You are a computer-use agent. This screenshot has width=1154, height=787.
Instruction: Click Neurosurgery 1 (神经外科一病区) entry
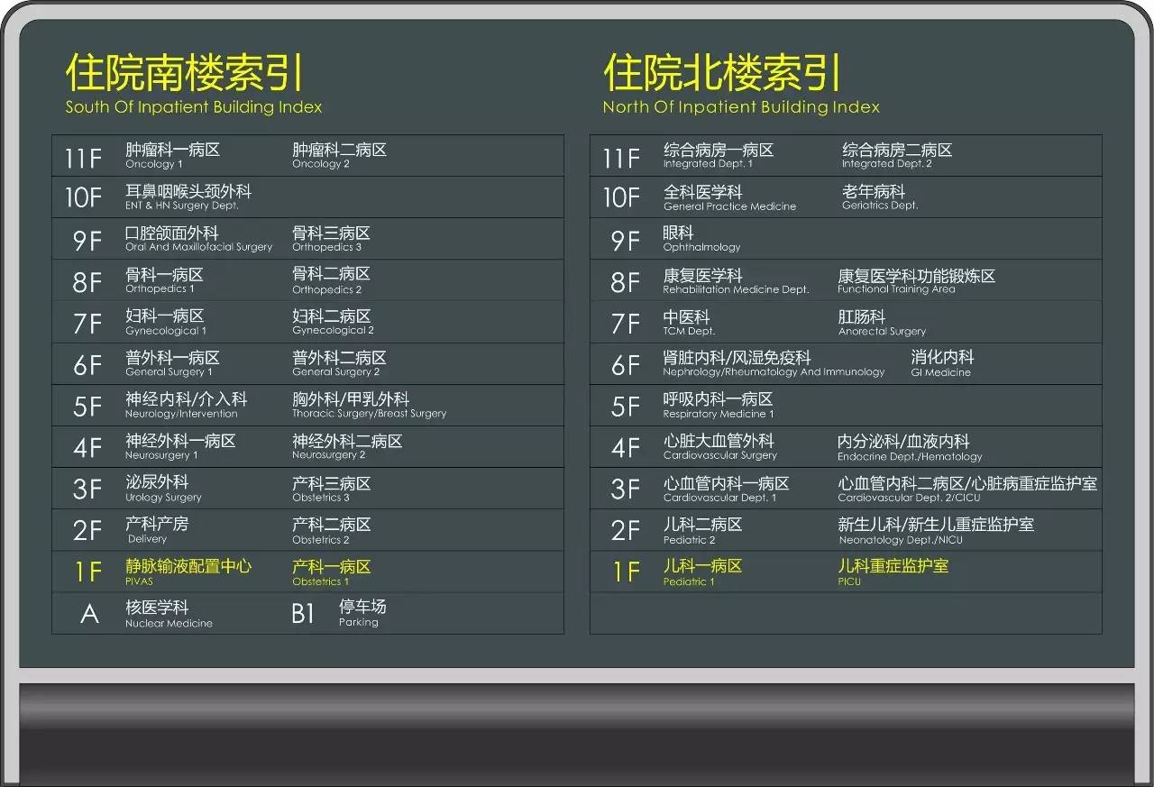tap(180, 447)
